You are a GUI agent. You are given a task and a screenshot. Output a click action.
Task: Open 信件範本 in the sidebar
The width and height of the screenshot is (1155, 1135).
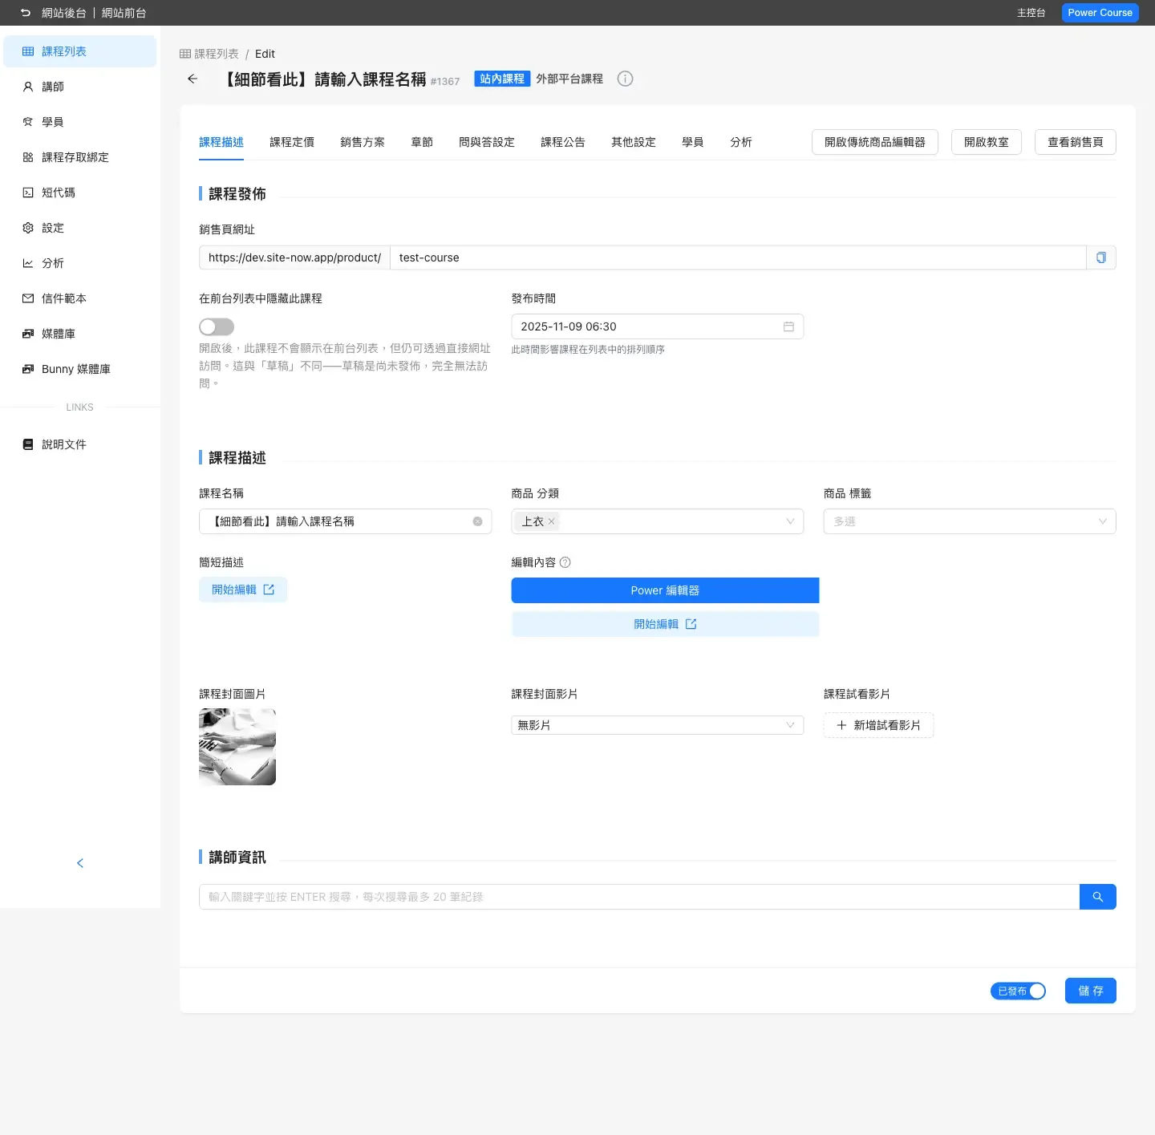tap(80, 298)
